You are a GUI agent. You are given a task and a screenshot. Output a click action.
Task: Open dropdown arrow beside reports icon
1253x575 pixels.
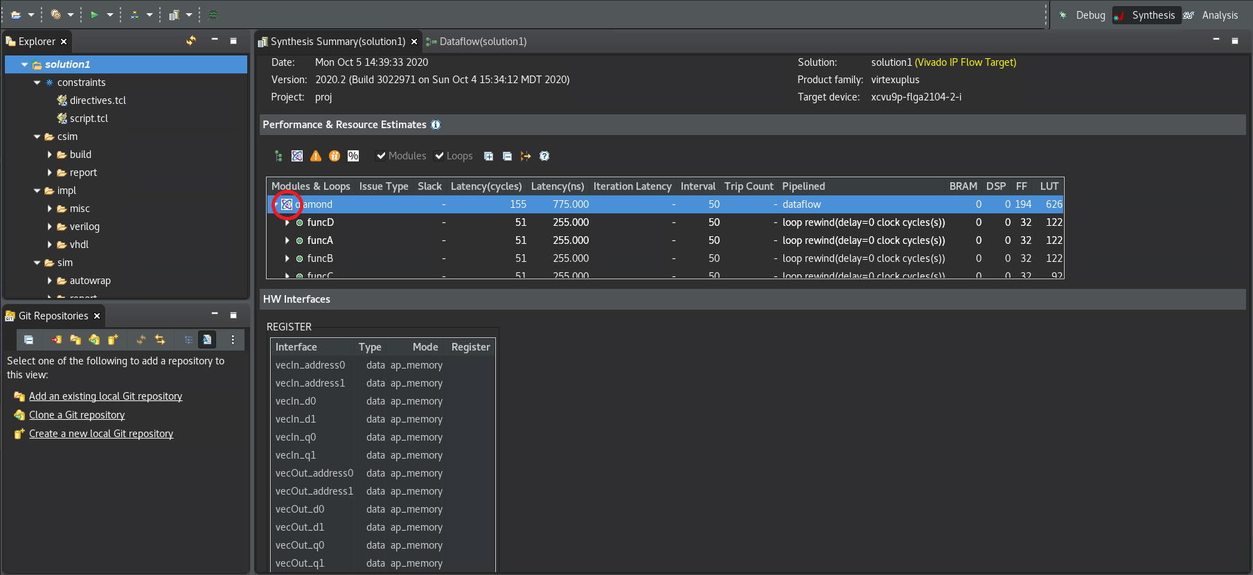[189, 15]
